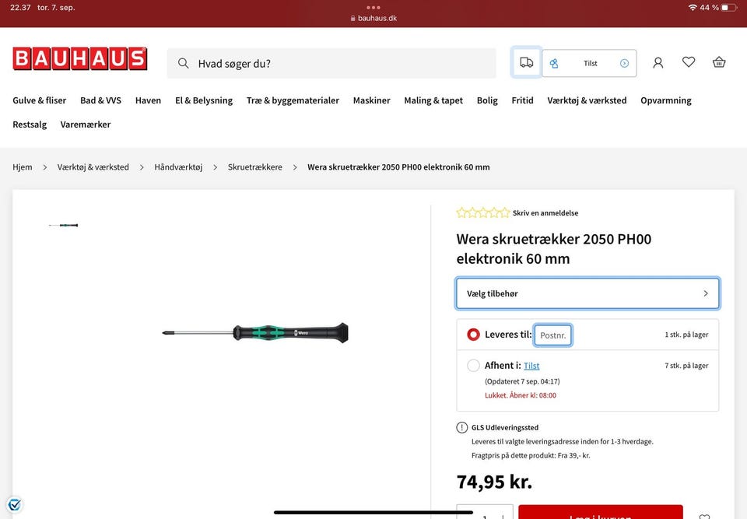Expand the 'Vælg tilbehør' selector
Image resolution: width=747 pixels, height=519 pixels.
[x=587, y=293]
